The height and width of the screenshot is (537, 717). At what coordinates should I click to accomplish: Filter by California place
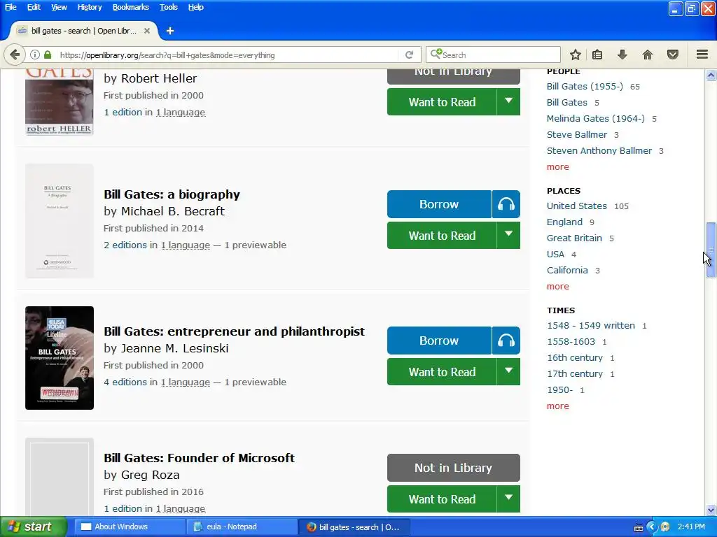tap(567, 271)
